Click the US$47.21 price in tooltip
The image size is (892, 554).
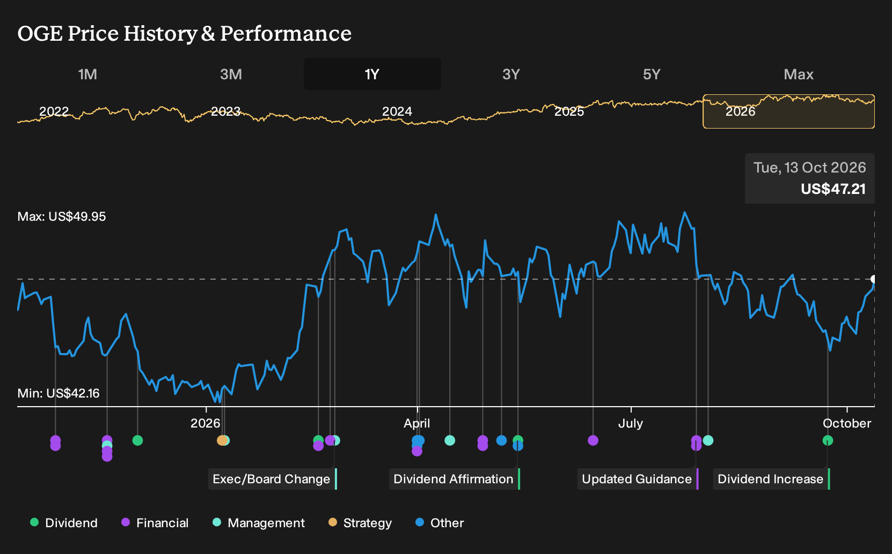tap(833, 189)
